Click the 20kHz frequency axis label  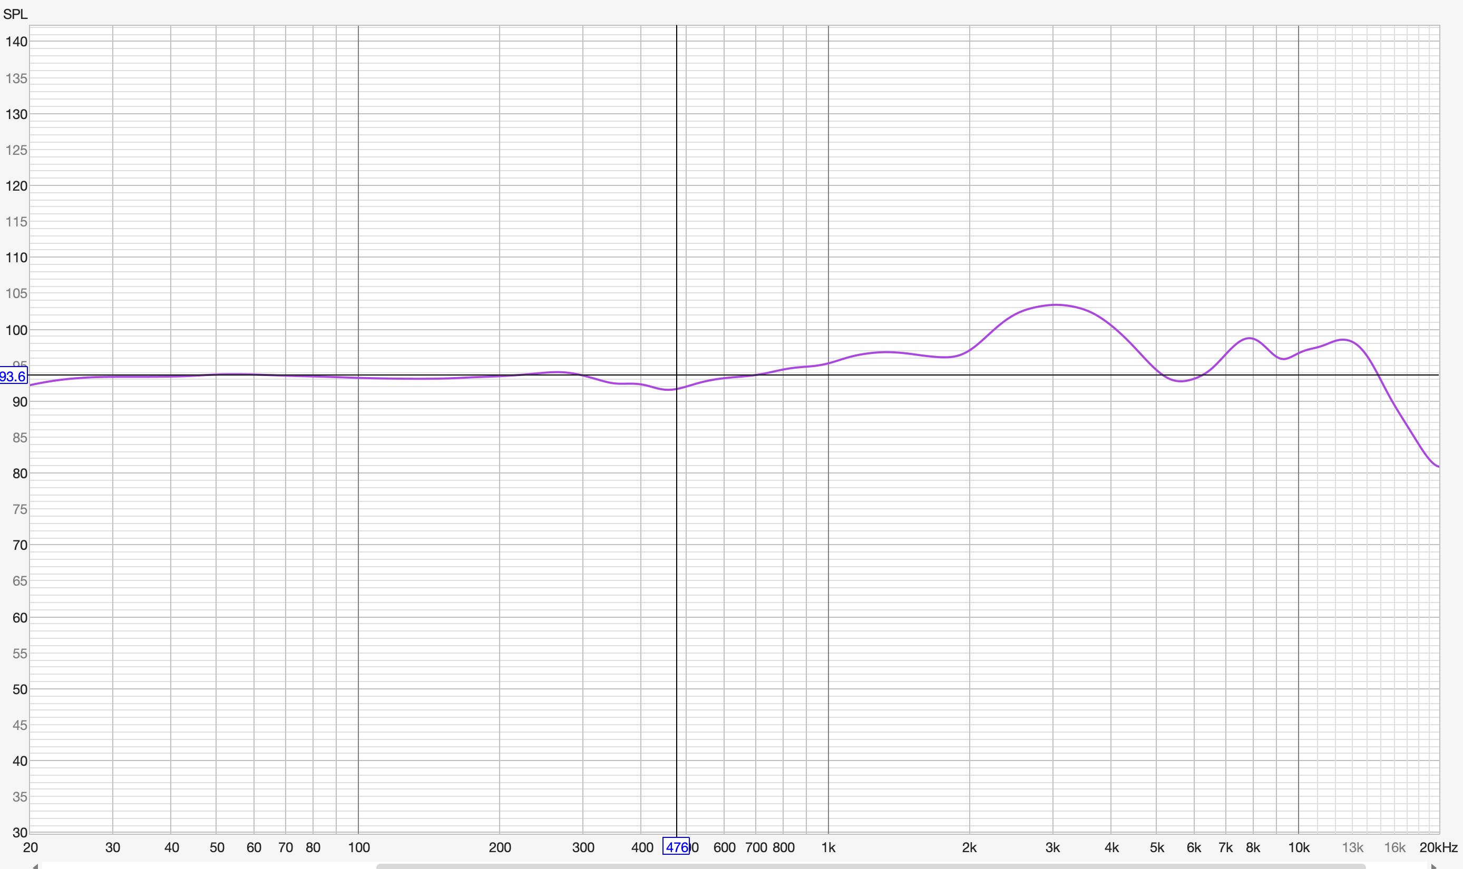pyautogui.click(x=1438, y=847)
